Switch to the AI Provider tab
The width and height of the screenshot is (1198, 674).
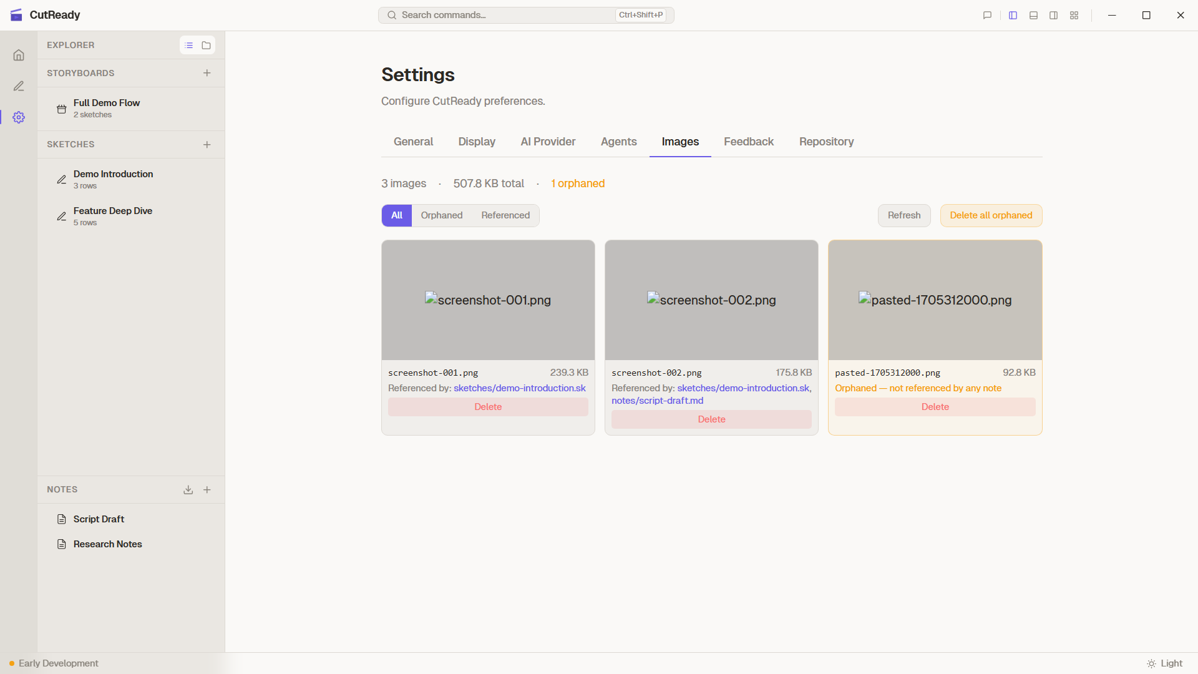point(548,142)
